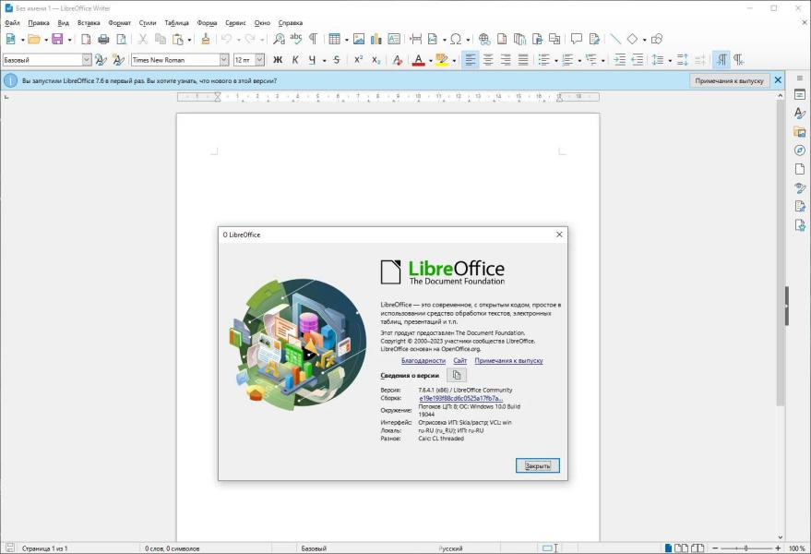The image size is (811, 554).
Task: Align text left toggle
Action: pyautogui.click(x=471, y=60)
